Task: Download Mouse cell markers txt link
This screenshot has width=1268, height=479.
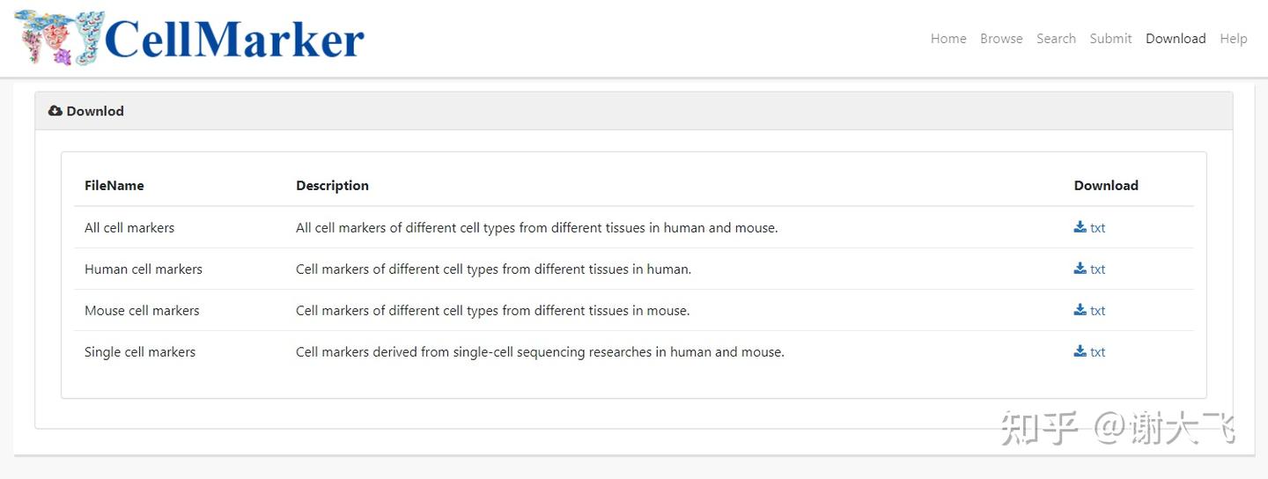Action: pos(1098,311)
